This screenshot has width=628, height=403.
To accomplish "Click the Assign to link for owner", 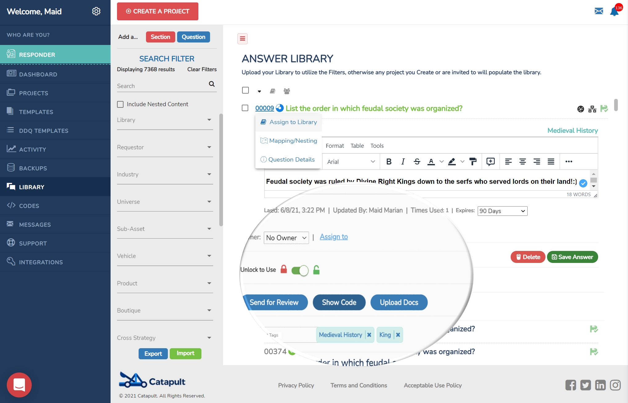I will click(334, 236).
